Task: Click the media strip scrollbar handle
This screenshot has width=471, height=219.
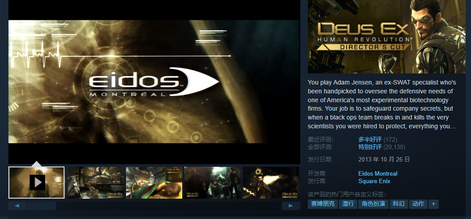Action: 41,206
